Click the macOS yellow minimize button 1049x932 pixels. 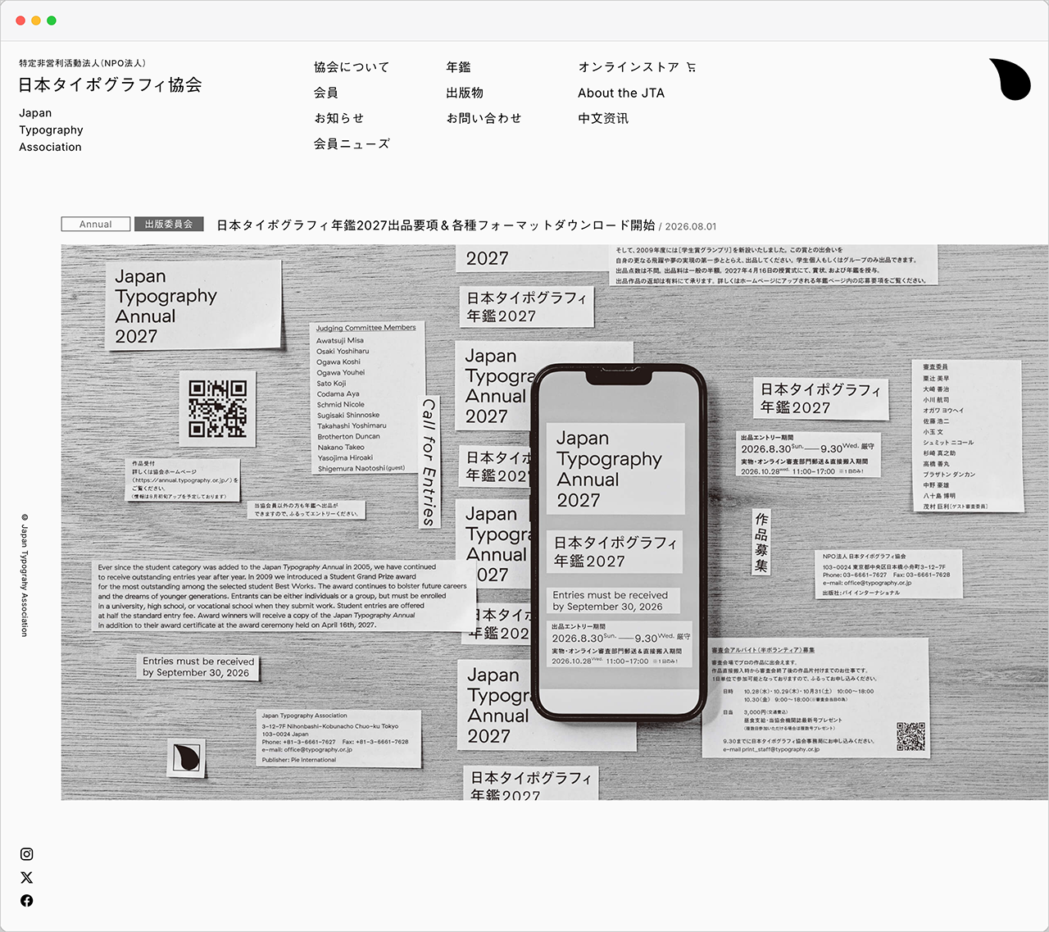[36, 20]
